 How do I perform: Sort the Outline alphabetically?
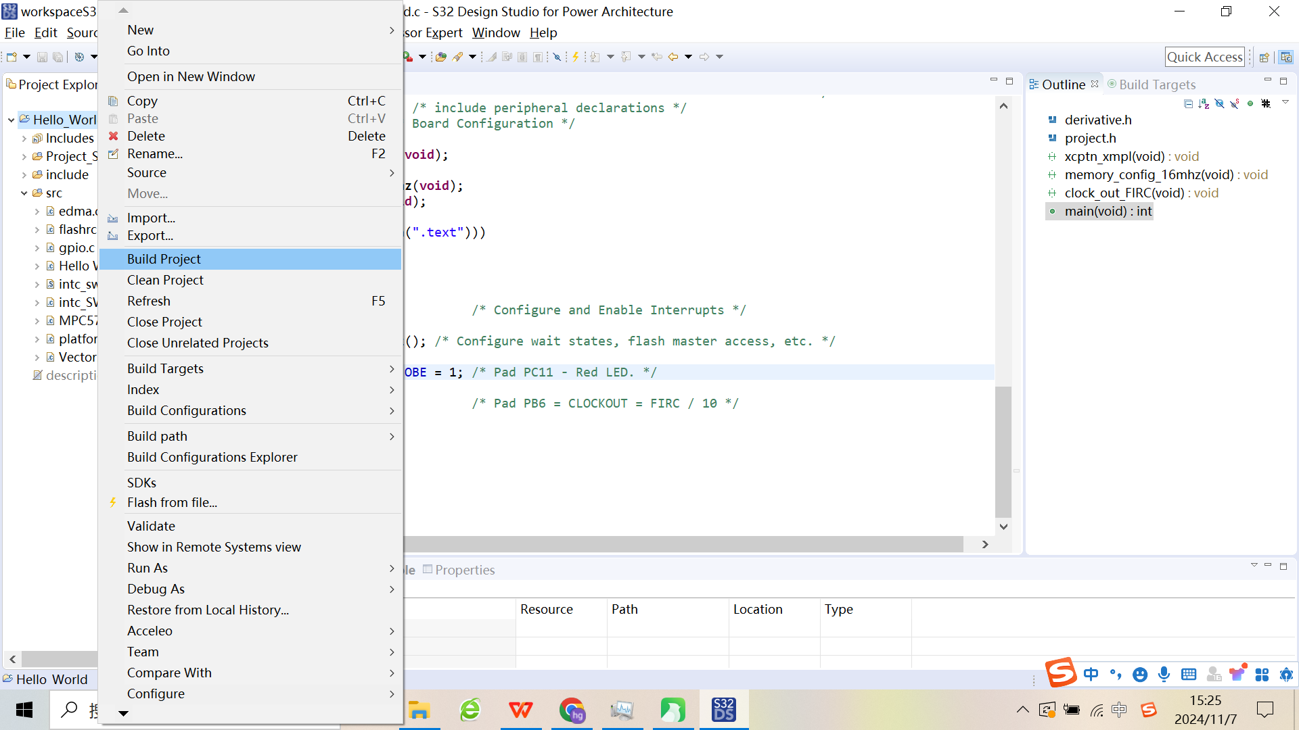pyautogui.click(x=1204, y=103)
